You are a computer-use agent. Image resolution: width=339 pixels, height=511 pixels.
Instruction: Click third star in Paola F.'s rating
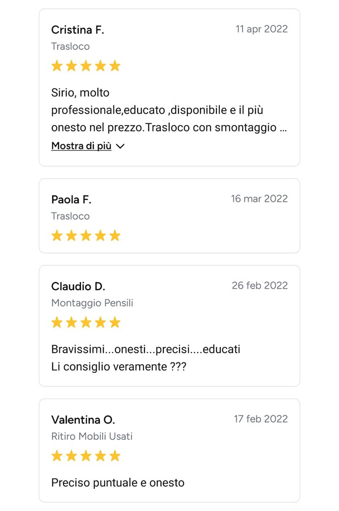tap(86, 236)
